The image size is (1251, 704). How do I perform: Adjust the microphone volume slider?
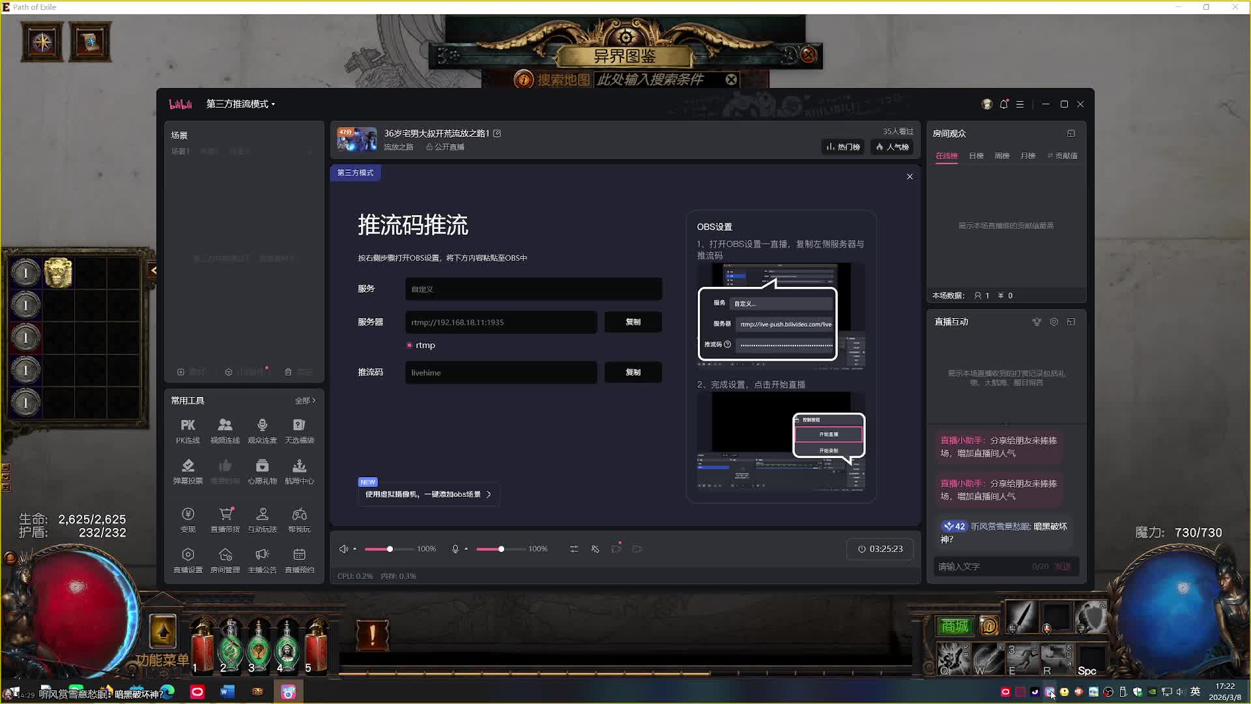click(501, 550)
